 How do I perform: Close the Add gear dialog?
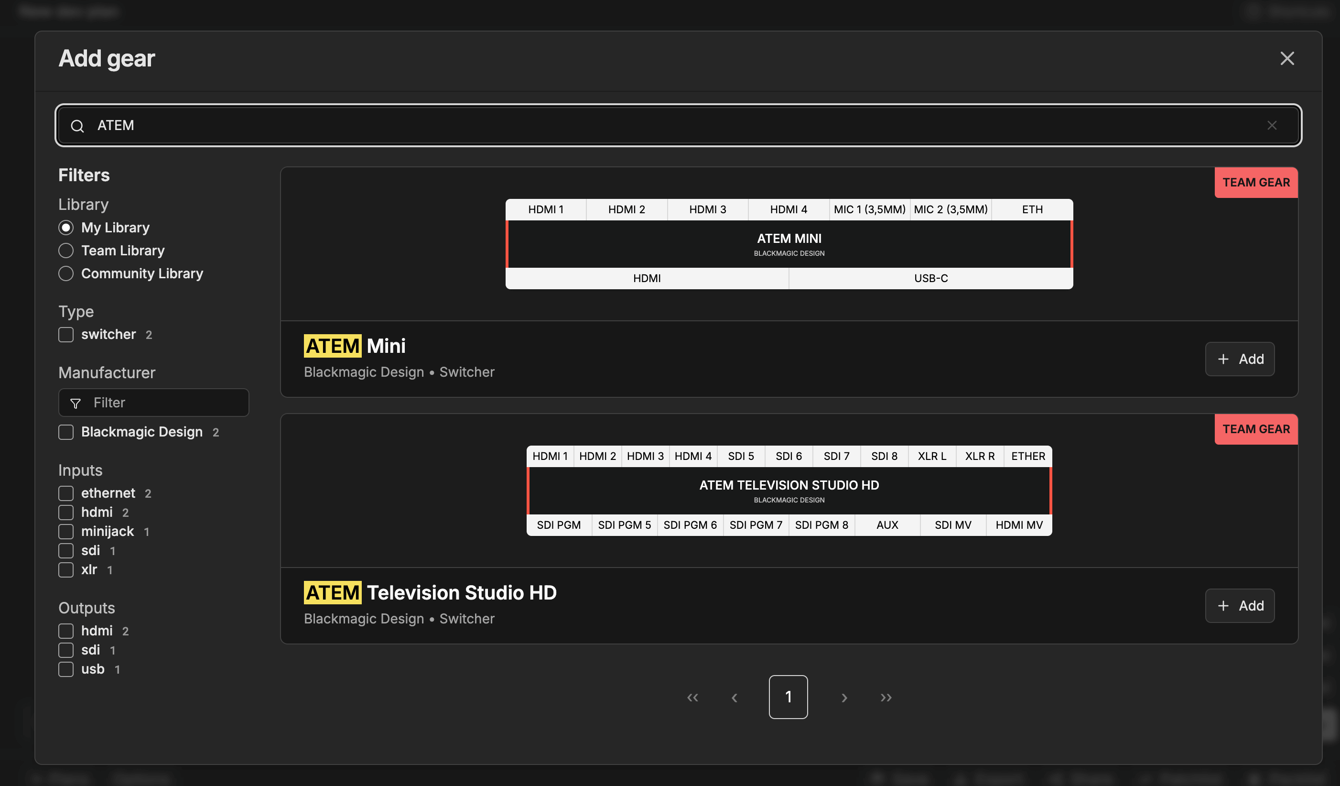(1287, 58)
